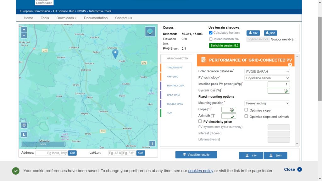Switch to Hourly Data tab
This screenshot has width=322, height=181.
point(175,104)
